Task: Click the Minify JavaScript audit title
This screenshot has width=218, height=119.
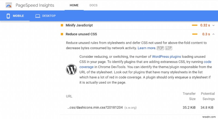Action: tap(79, 25)
